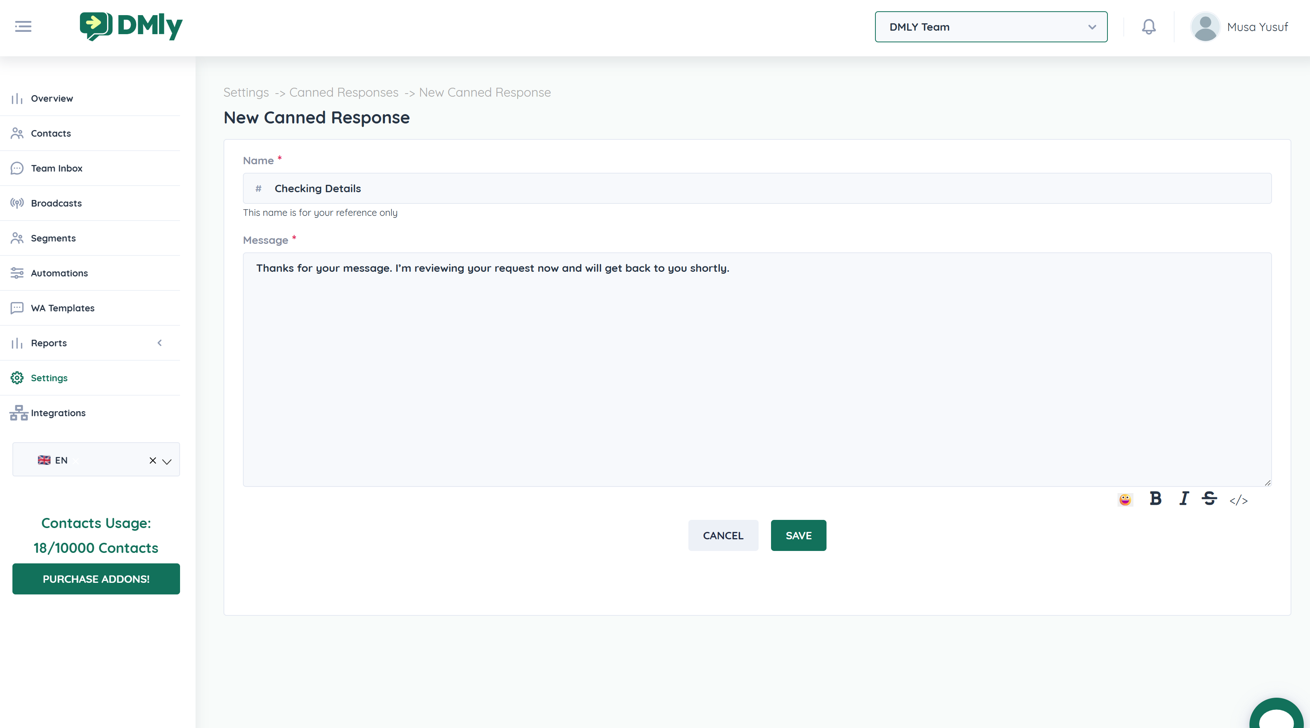Click the hamburger menu icon
Screen dimensions: 1310x728
pyautogui.click(x=23, y=26)
